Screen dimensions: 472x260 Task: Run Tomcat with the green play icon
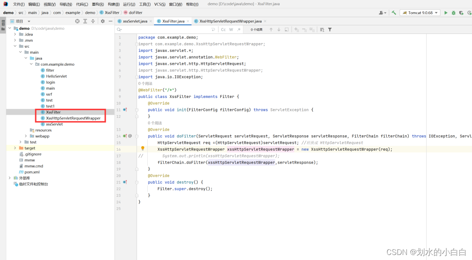[x=446, y=13]
